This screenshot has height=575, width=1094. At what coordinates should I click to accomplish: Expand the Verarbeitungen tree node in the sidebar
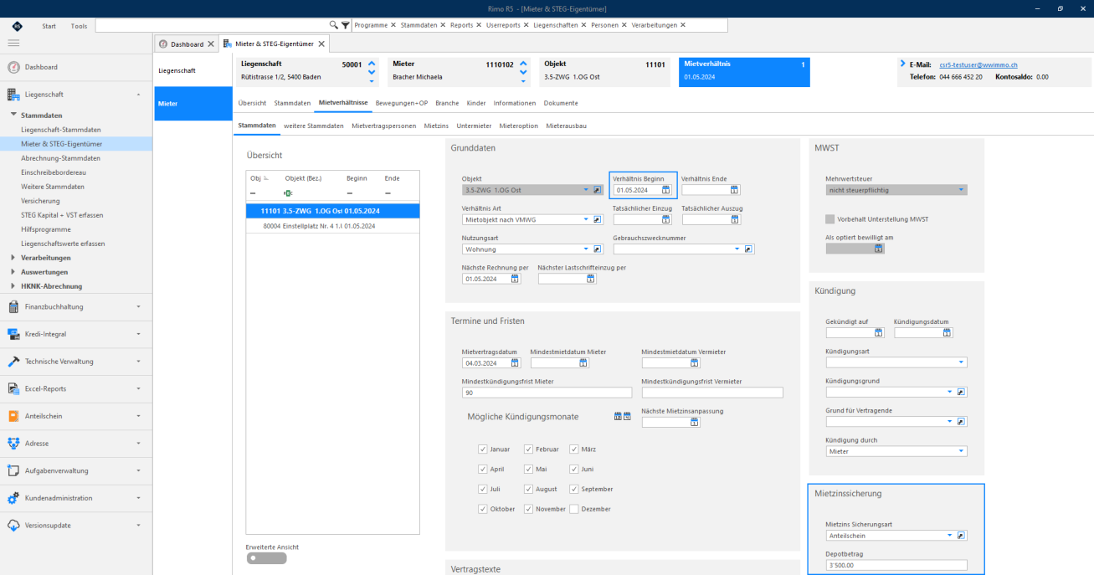pyautogui.click(x=13, y=258)
